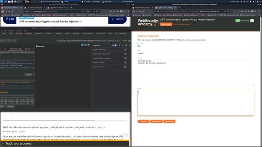Viewport: 262px width, 147px height.
Task: Switch Response view to side-by-side layout
Action: click(x=82, y=45)
